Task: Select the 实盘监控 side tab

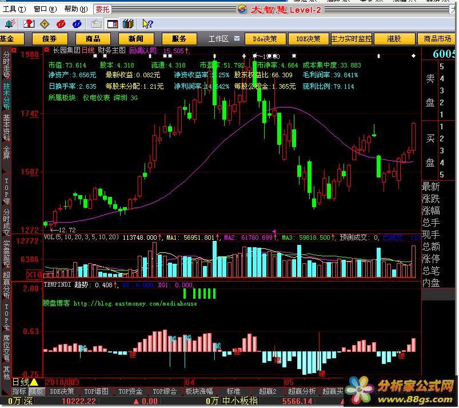Action: [6, 254]
